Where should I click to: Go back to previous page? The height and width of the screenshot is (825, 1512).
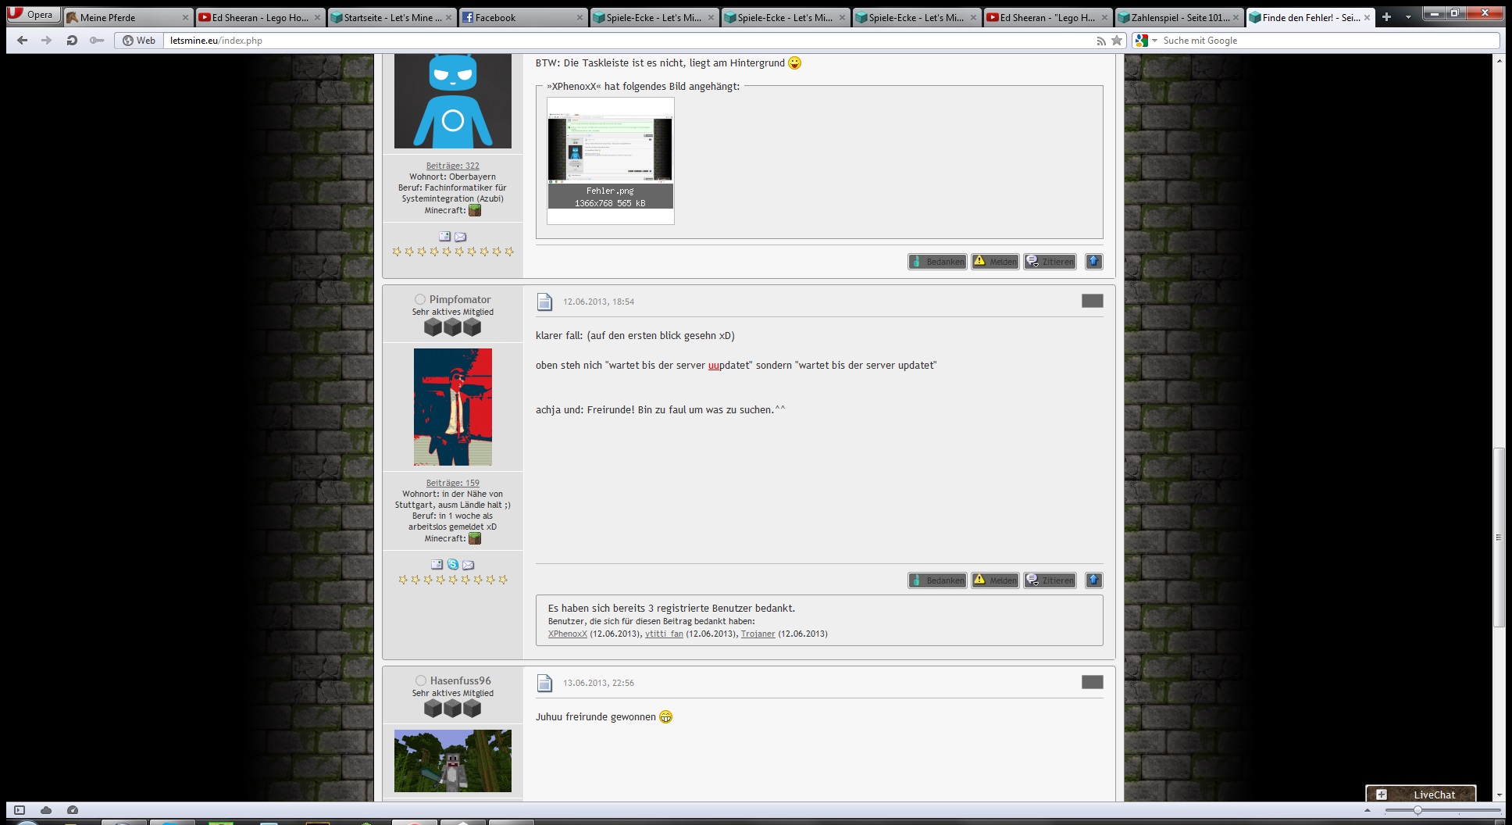(22, 41)
